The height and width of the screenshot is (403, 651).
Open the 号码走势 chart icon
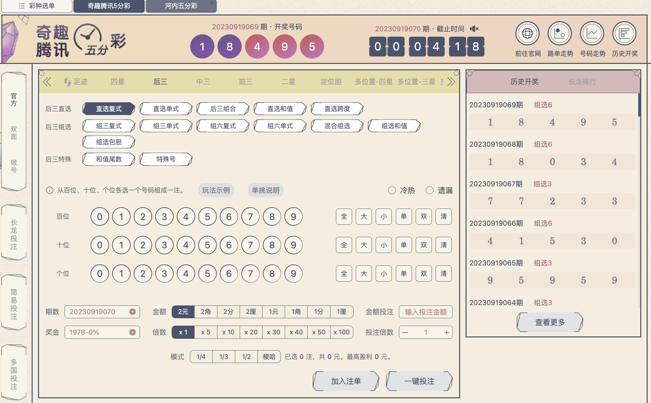[x=592, y=34]
